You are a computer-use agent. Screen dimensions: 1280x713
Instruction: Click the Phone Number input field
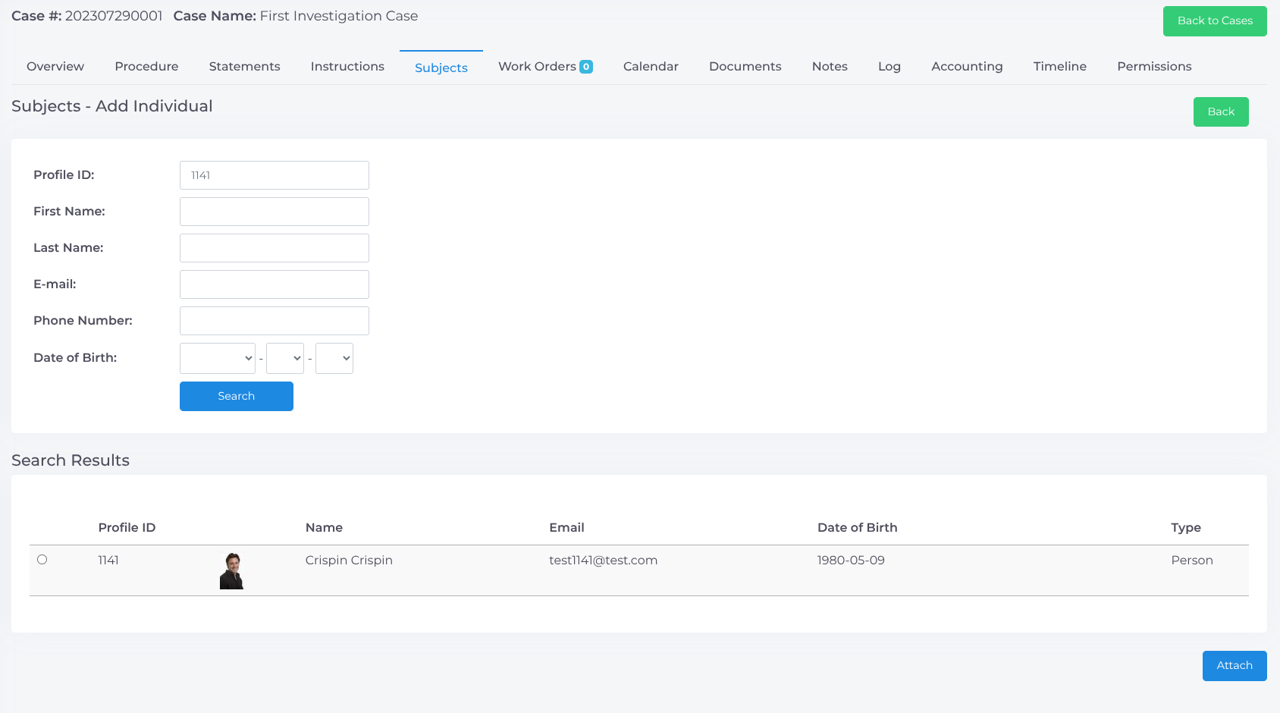coord(275,321)
